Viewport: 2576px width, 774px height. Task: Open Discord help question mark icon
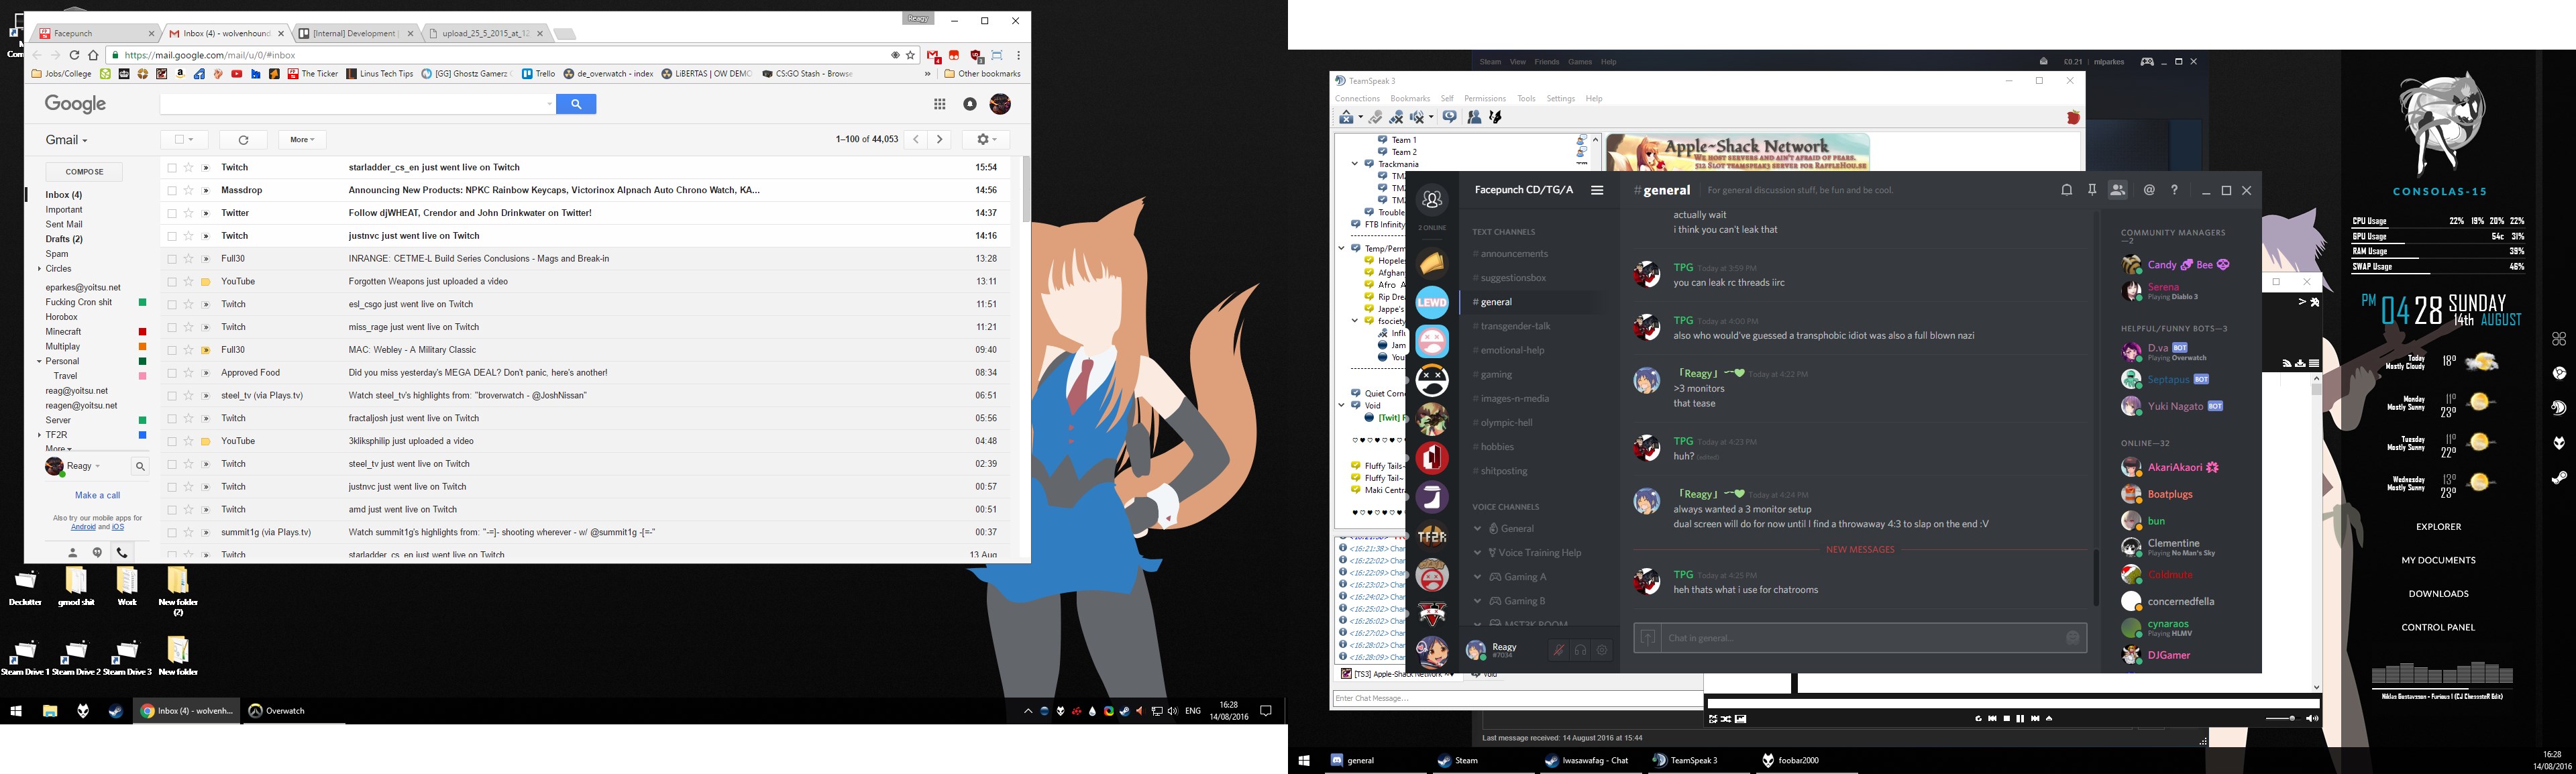(2174, 190)
